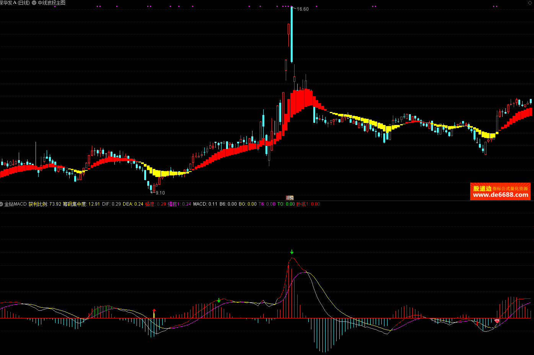
Task: Select the 中线波段主图 indicator title
Action: pos(52,3)
